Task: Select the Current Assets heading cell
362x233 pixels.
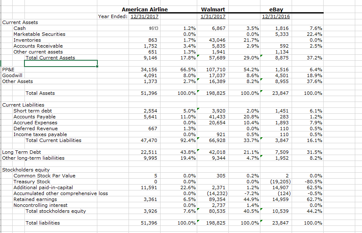Action: click(20, 22)
